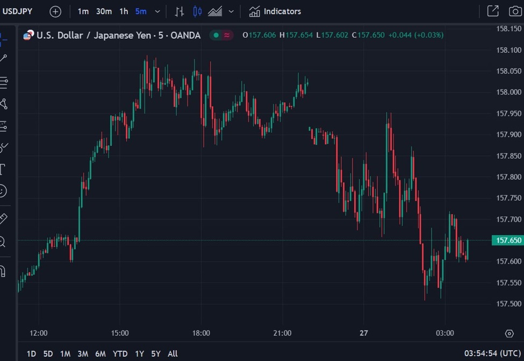Image resolution: width=524 pixels, height=361 pixels.
Task: Select the area chart style icon
Action: coord(215,11)
